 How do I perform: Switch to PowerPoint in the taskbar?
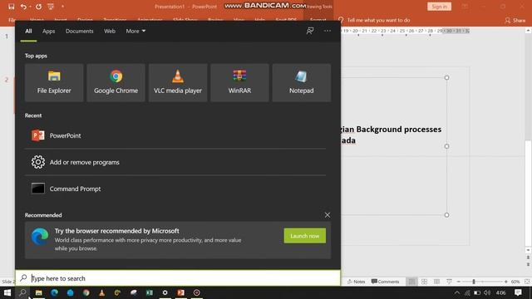pos(181,292)
